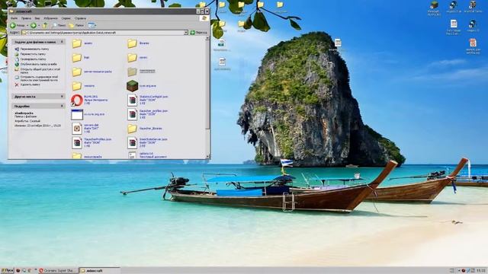Select the resourcepacks folder
This screenshot has width=488, height=274.
pos(77,155)
